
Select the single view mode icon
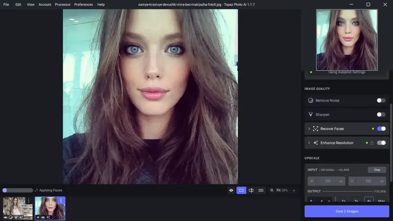pyautogui.click(x=241, y=191)
